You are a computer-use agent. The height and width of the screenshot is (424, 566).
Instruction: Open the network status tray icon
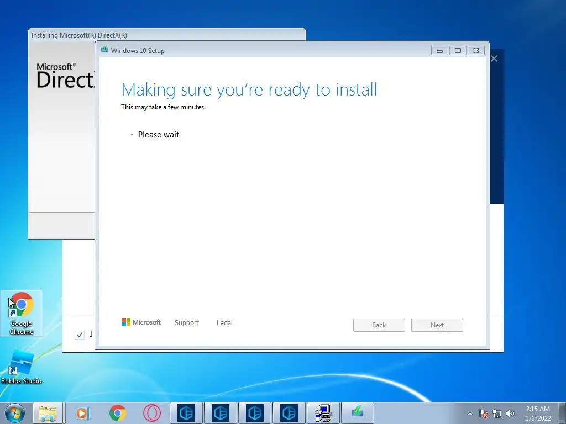click(497, 414)
